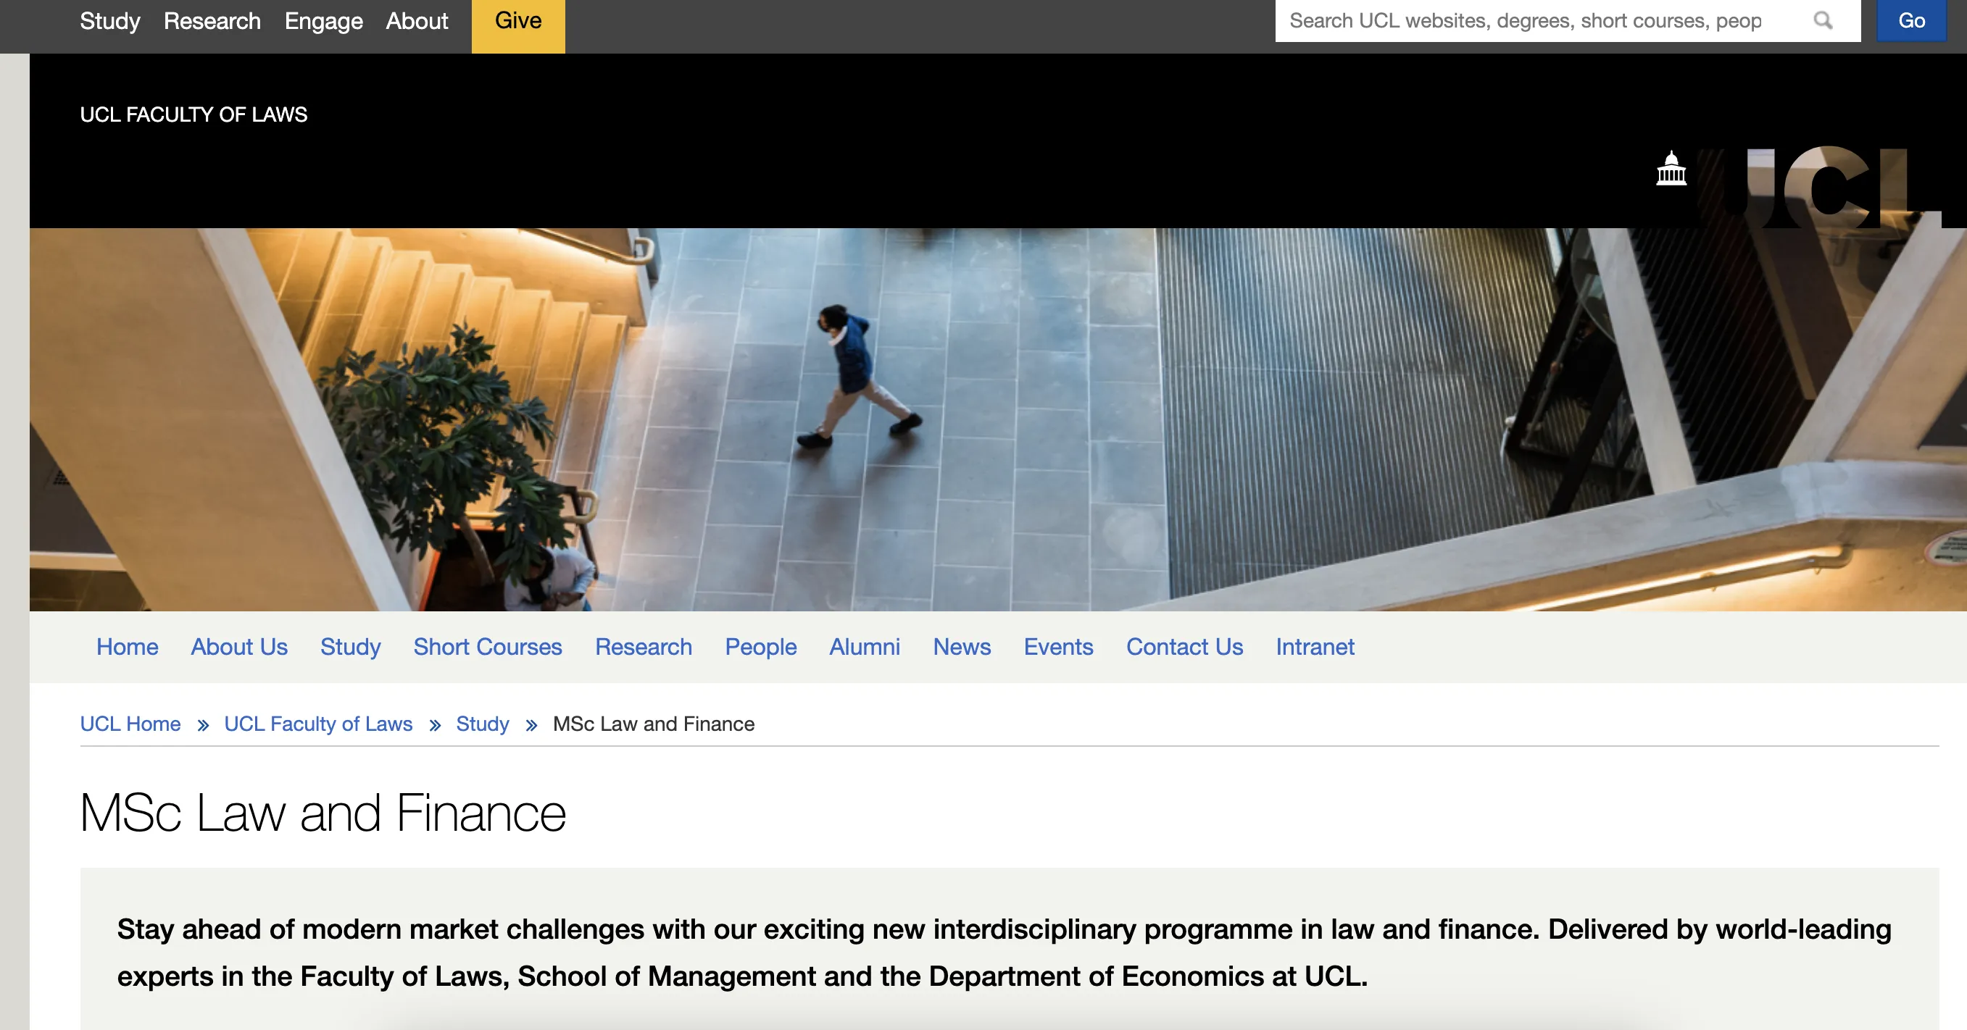The height and width of the screenshot is (1030, 1967).
Task: Click the search magnifier icon
Action: pos(1823,20)
